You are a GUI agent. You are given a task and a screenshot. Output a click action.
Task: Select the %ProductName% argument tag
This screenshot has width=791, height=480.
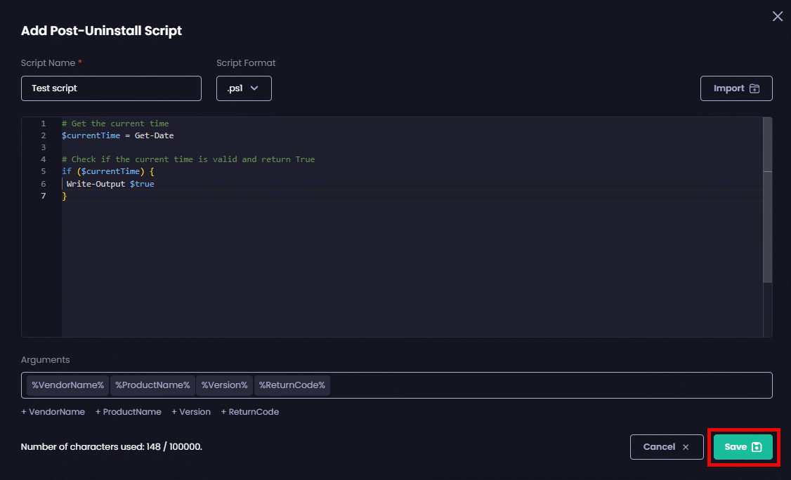[152, 385]
